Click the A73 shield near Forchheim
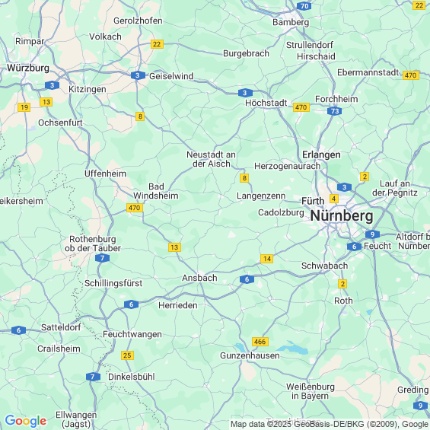The image size is (430, 430). (335, 111)
